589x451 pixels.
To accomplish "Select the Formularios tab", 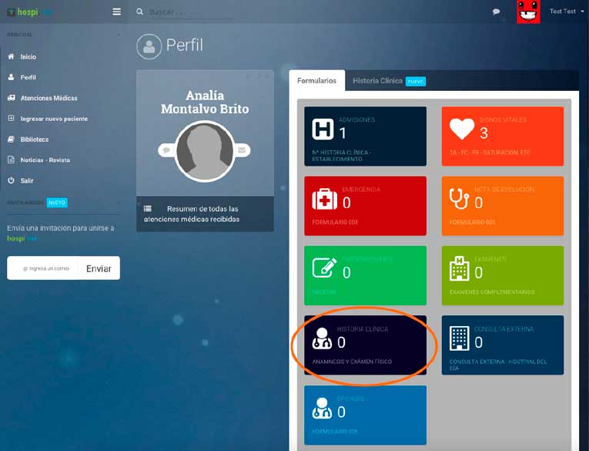I will click(x=316, y=81).
